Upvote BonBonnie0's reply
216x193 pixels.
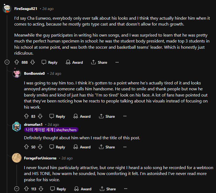pyautogui.click(x=26, y=116)
